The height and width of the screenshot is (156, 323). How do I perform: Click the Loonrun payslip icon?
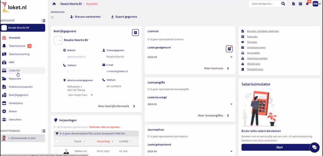(x=229, y=49)
